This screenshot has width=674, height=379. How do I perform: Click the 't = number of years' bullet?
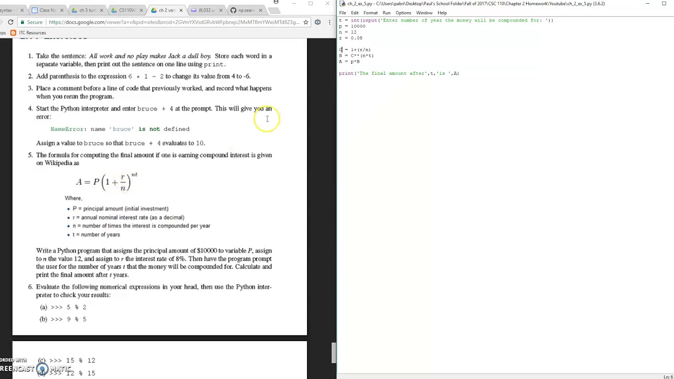pos(96,235)
